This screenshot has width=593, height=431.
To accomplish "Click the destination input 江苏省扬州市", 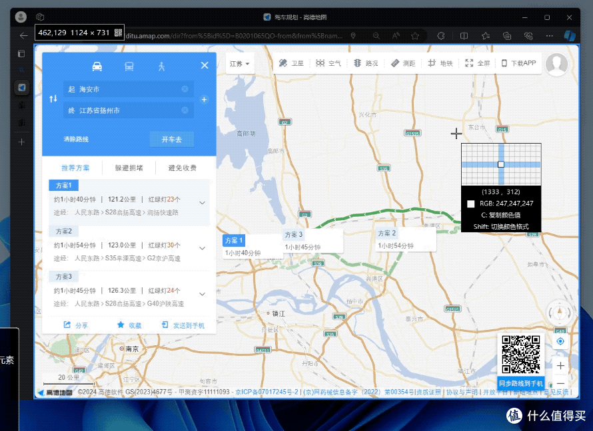I will (x=128, y=110).
